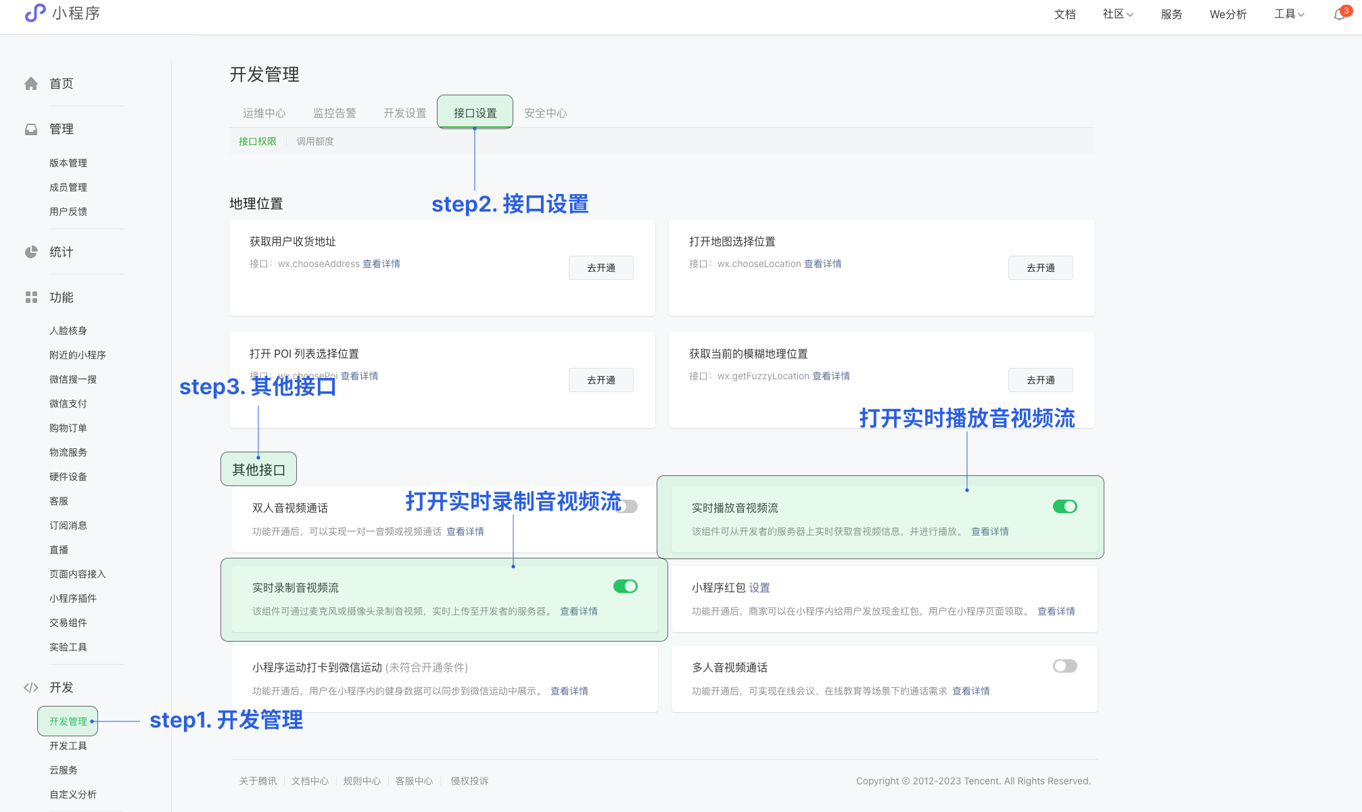
Task: Expand the 社区 dropdown menu
Action: click(x=1117, y=14)
